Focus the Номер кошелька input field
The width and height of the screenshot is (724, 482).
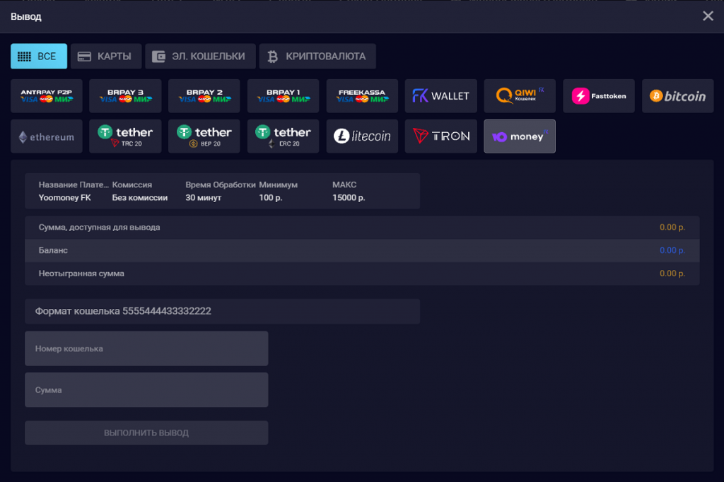[146, 348]
